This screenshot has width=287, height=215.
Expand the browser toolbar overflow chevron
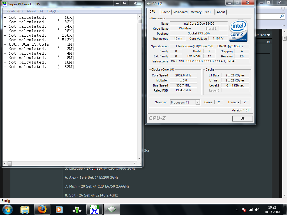283,26
